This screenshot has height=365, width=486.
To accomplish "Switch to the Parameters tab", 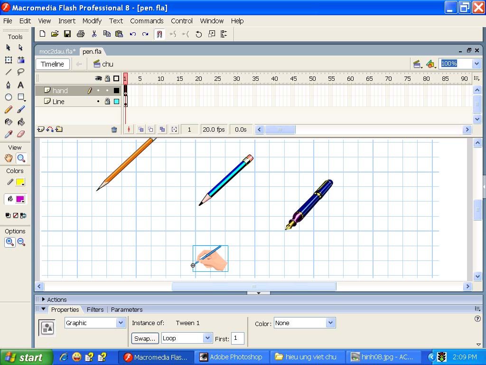I will 127,309.
